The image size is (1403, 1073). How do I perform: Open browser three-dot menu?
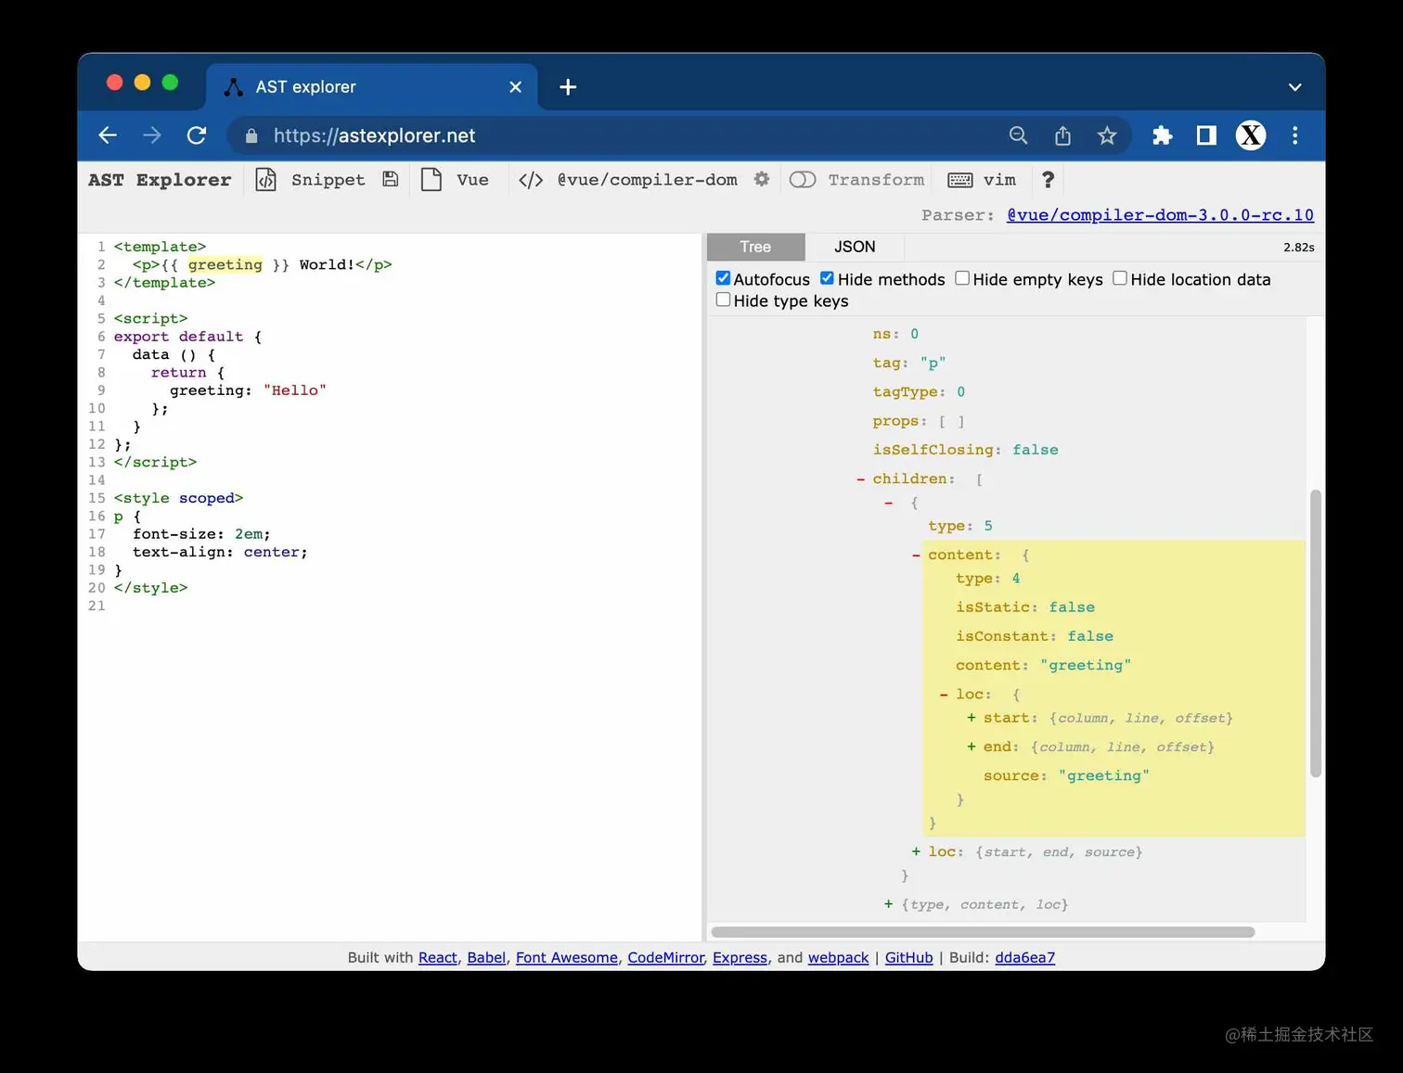pyautogui.click(x=1295, y=135)
